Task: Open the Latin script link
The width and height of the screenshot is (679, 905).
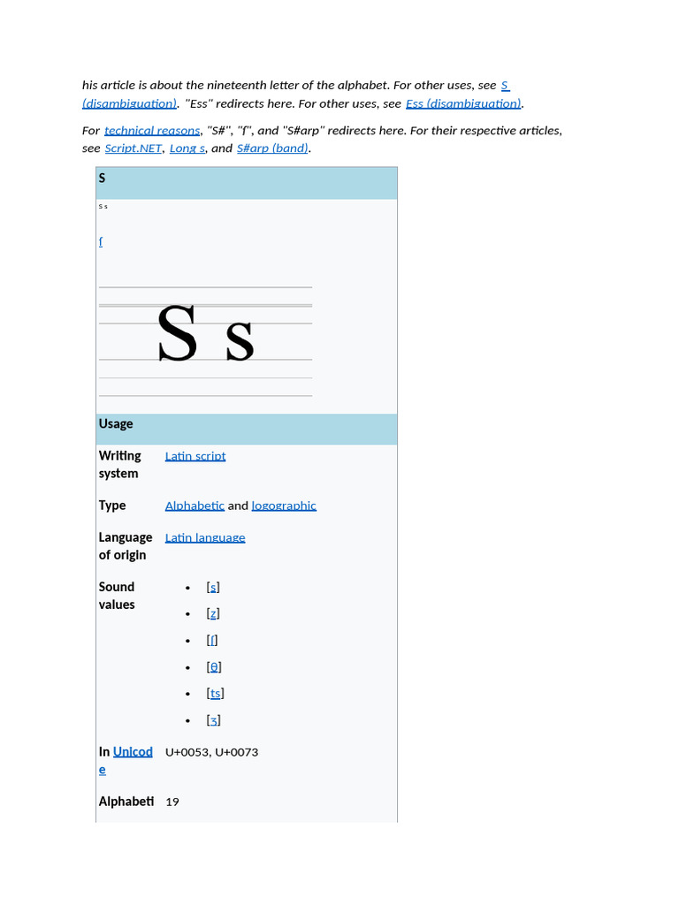Action: [195, 456]
